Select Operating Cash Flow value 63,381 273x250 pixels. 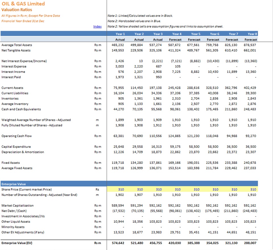119,136
